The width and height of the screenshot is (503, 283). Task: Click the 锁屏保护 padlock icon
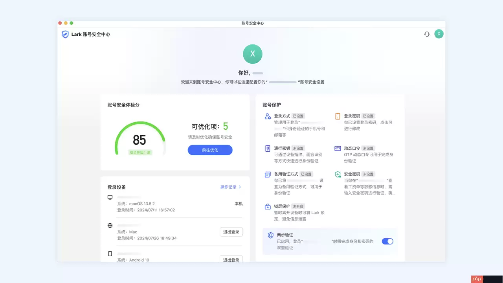point(268,206)
